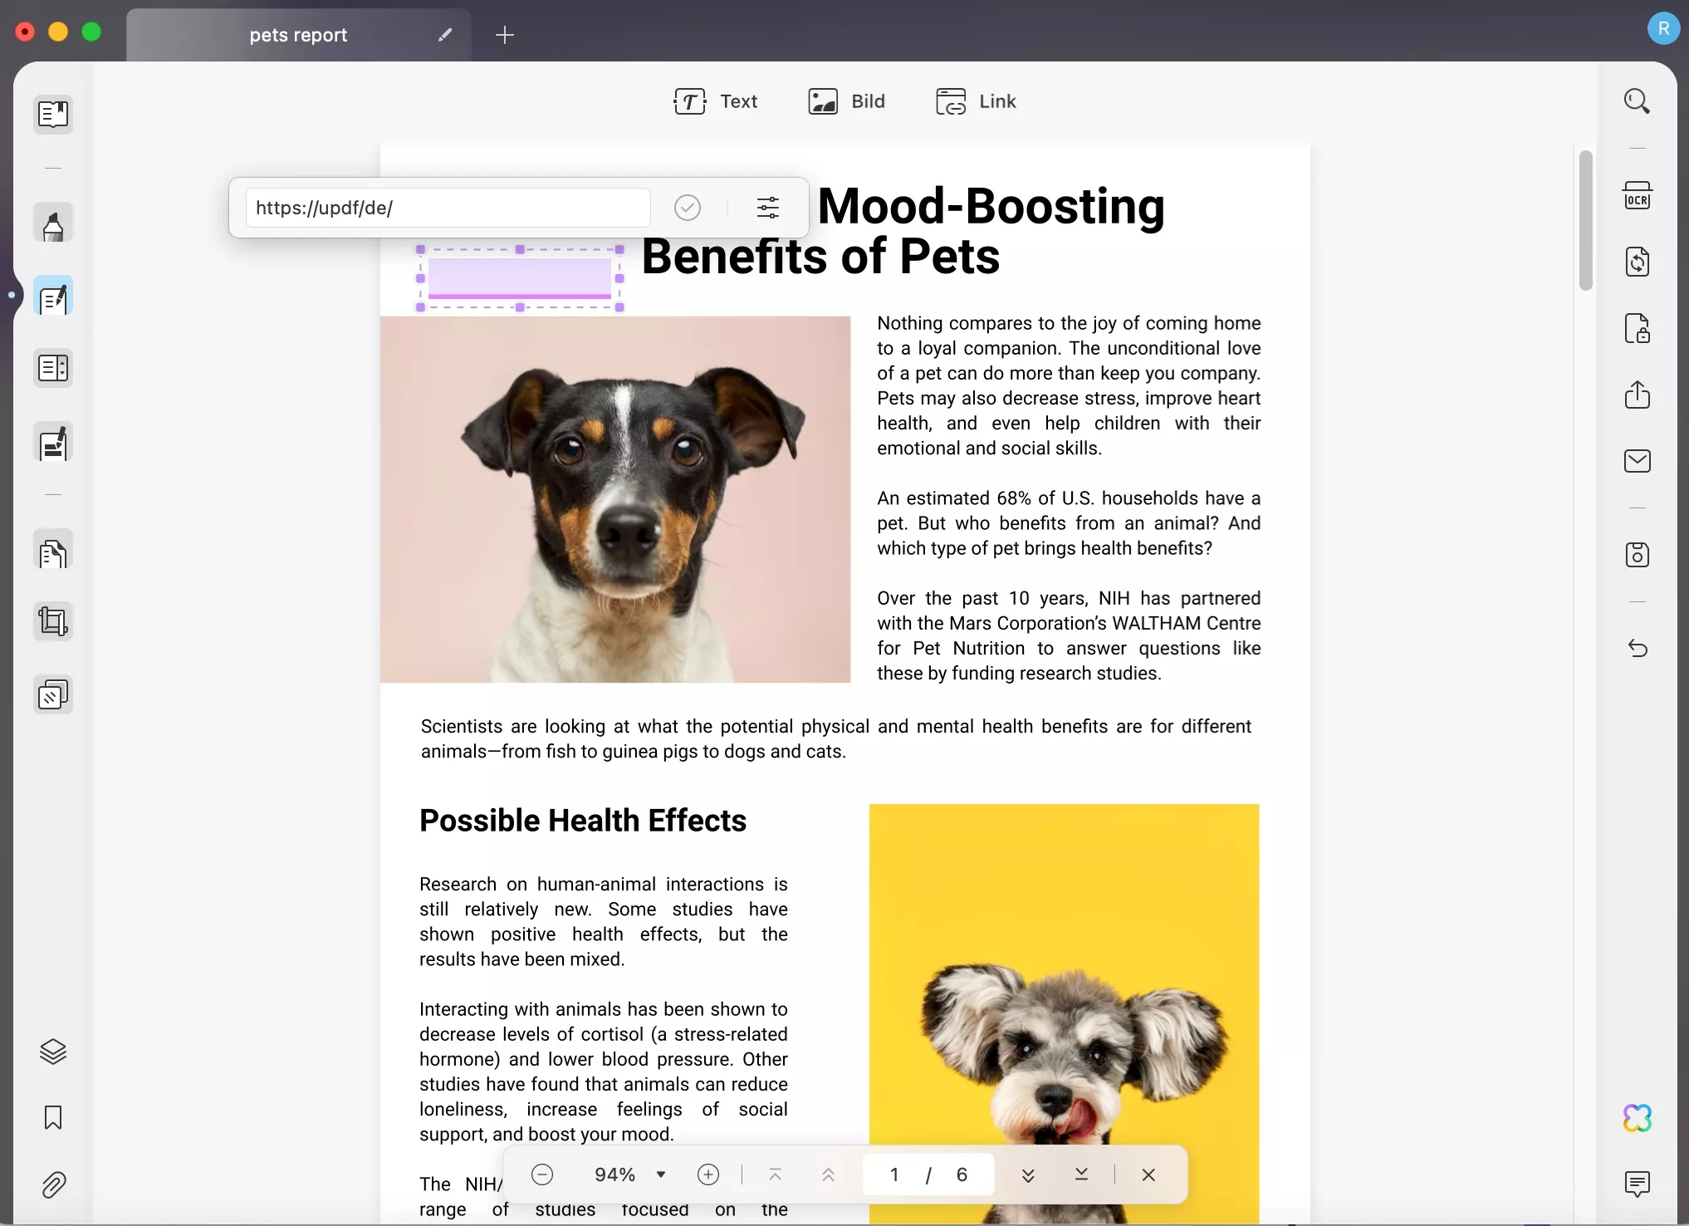Open link settings with sliders icon

pyautogui.click(x=768, y=207)
